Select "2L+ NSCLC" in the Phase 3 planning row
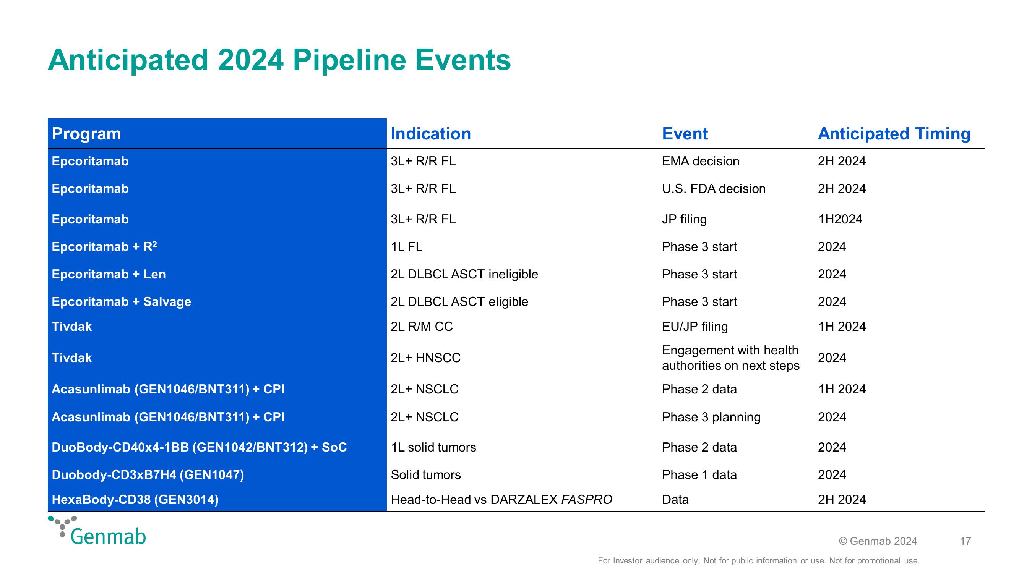Screen dimensions: 1019x573 (x=424, y=417)
